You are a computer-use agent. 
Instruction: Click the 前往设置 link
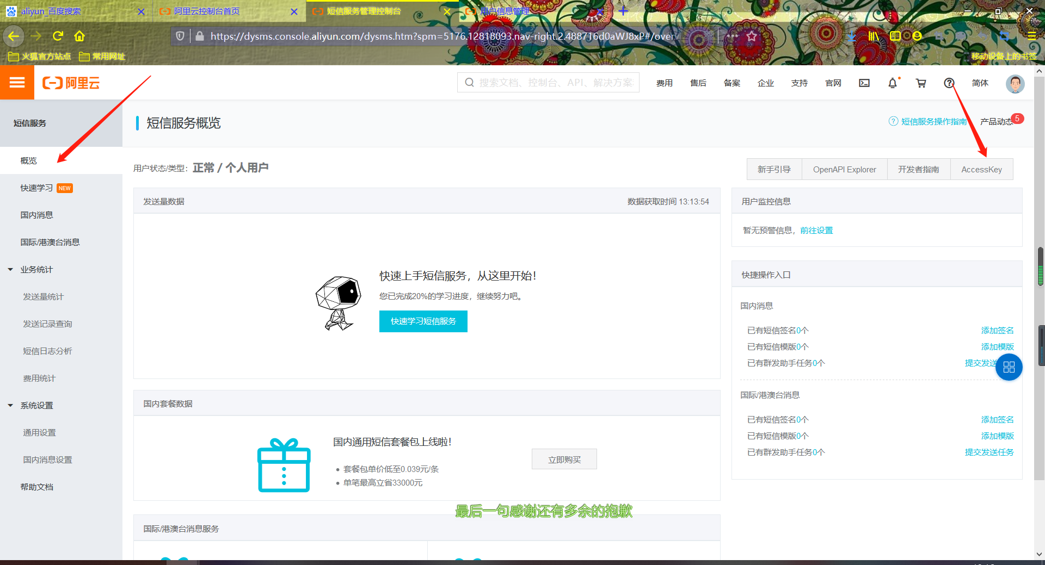point(816,230)
